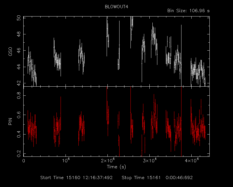Click the PIN axis tick label 0.6

(x=19, y=115)
